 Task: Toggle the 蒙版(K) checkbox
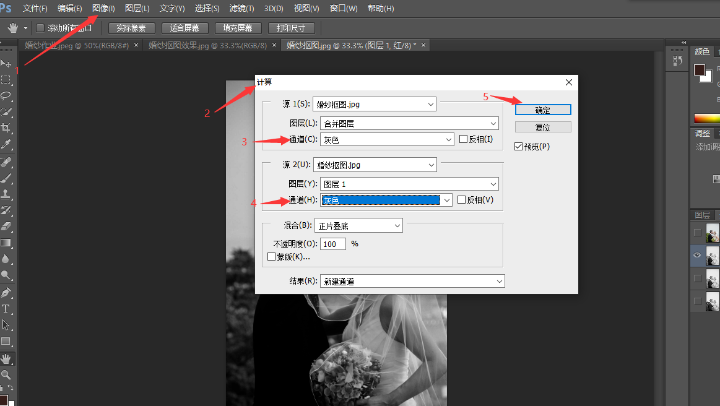tap(271, 256)
